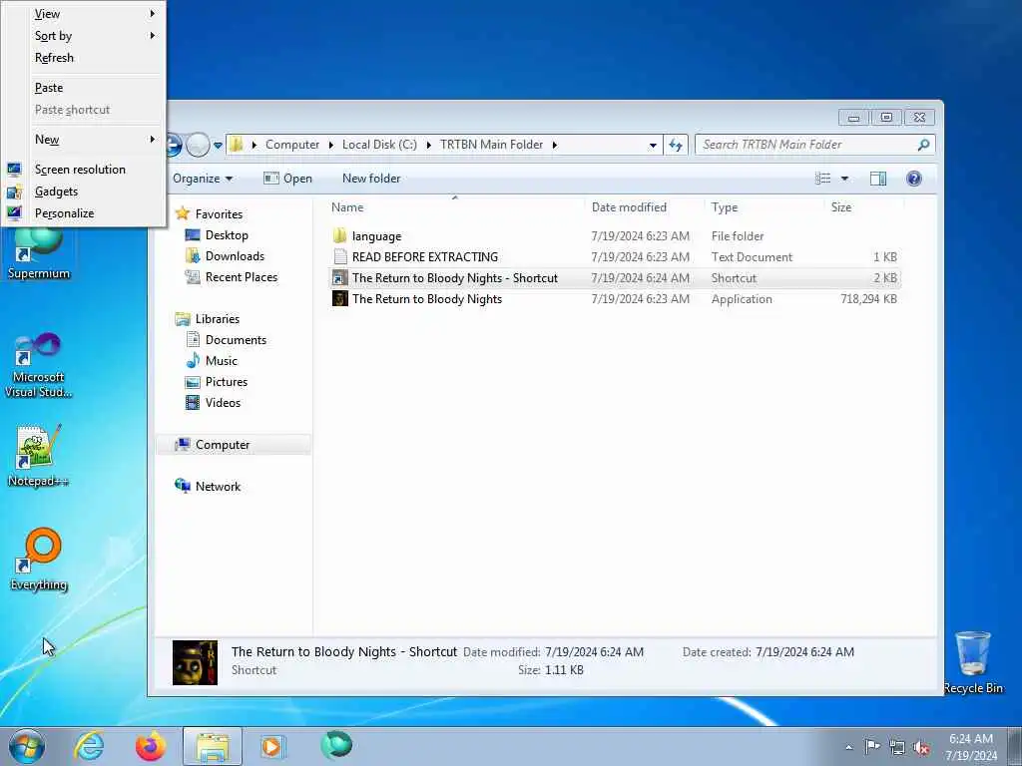Select the READ BEFORE EXTRACTING text file
This screenshot has height=766, width=1022.
614,257
